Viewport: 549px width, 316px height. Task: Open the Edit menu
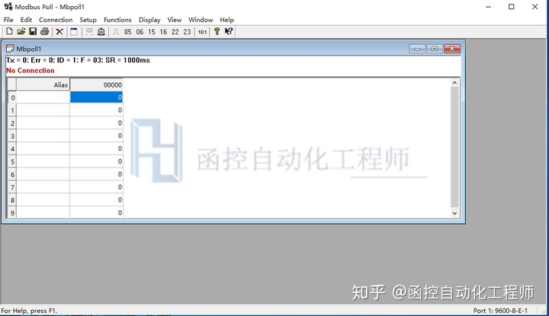[26, 20]
